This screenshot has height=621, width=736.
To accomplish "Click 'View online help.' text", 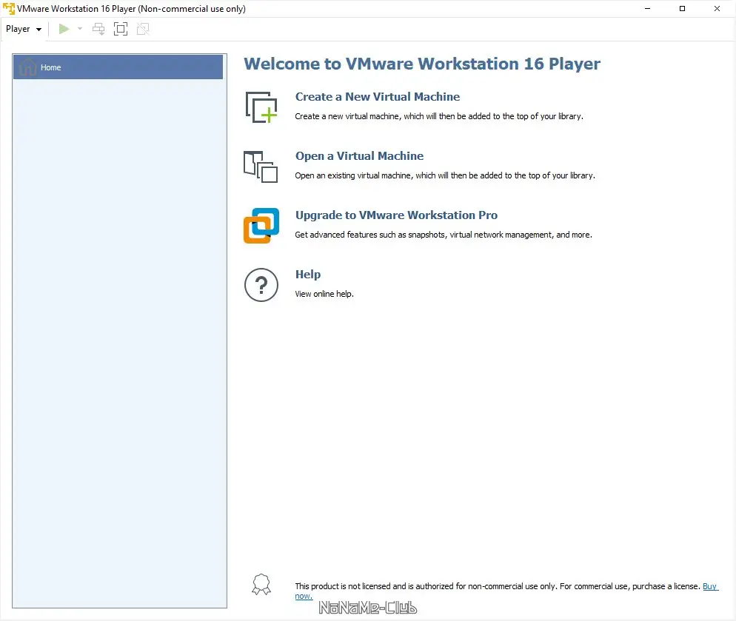I will click(x=324, y=294).
